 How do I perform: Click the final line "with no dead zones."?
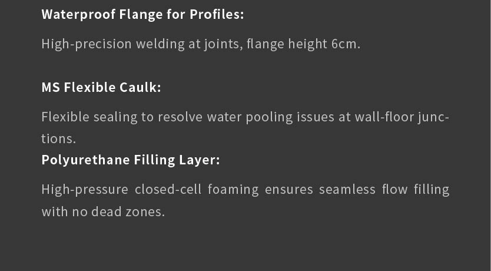click(x=103, y=211)
